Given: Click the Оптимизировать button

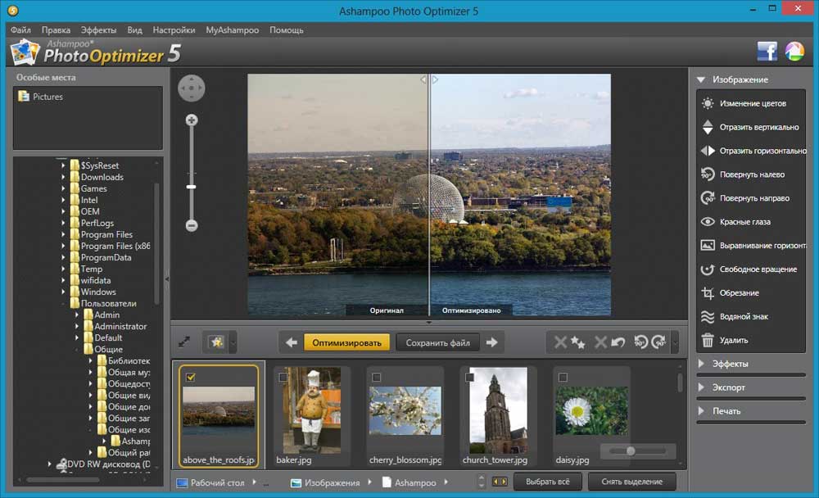Looking at the screenshot, I should point(346,343).
